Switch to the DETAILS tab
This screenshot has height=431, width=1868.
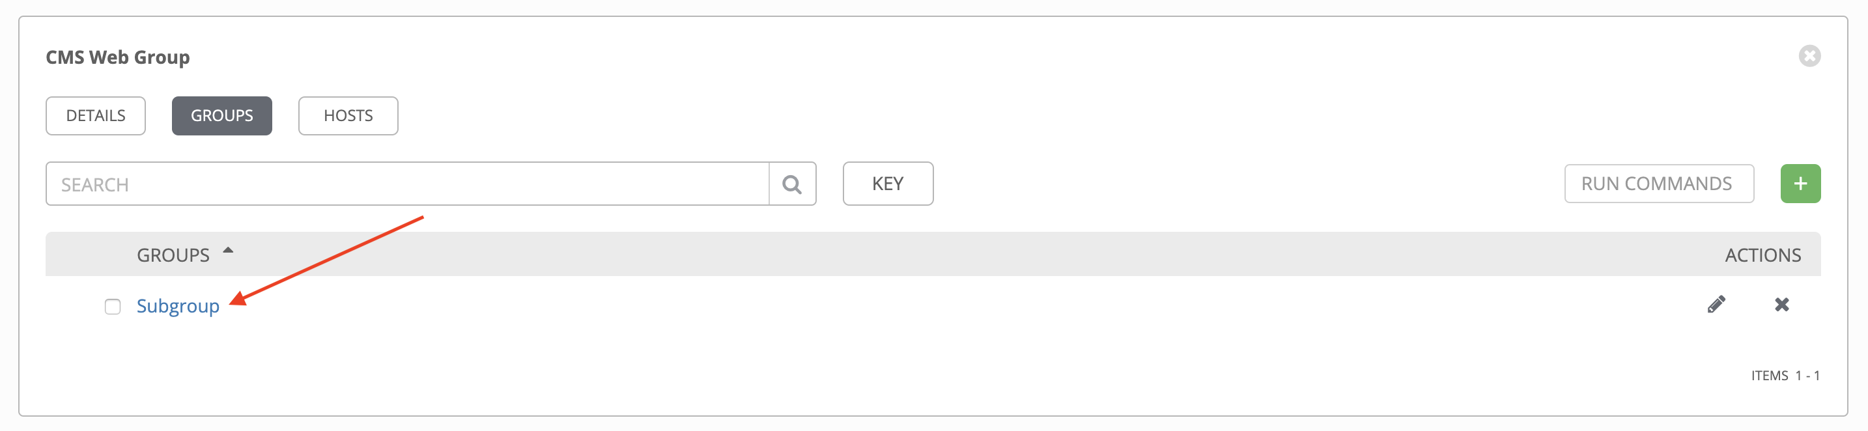pos(96,116)
